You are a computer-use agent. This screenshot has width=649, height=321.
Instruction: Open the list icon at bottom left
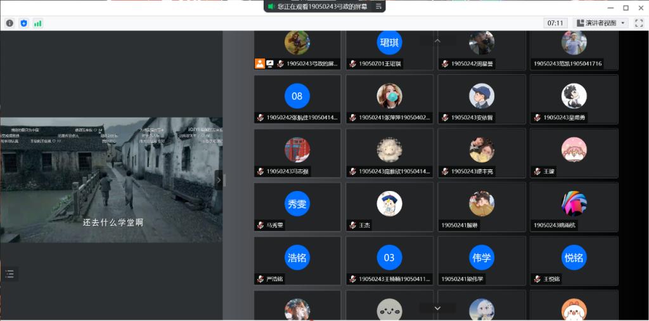10,274
